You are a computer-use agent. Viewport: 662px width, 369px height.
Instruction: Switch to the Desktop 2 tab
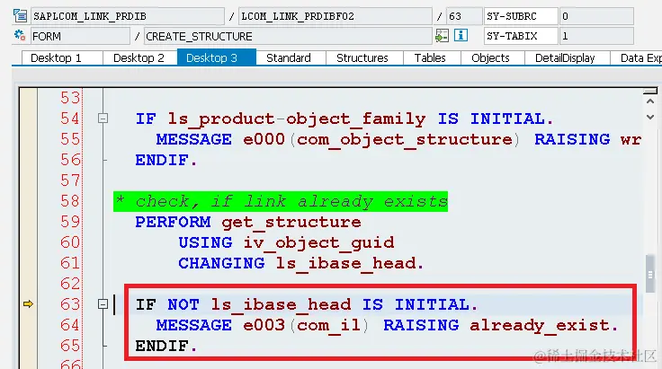139,57
